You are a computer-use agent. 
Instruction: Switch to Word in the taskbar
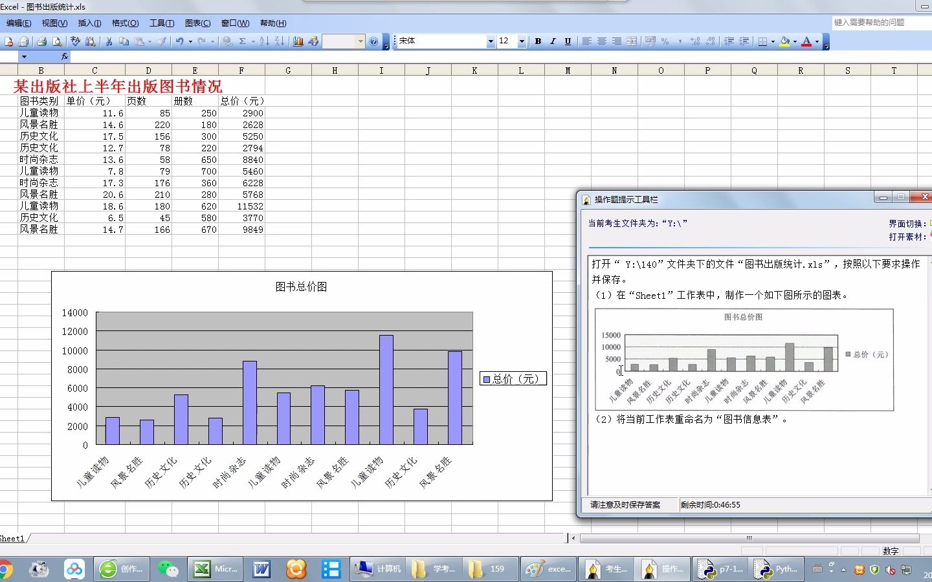coord(261,569)
